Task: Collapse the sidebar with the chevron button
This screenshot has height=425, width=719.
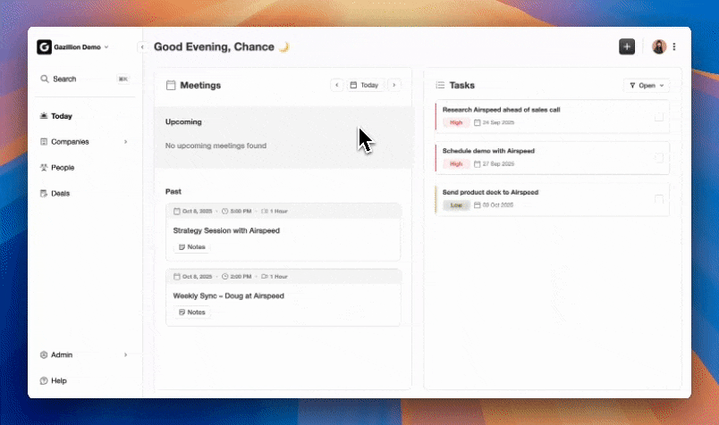Action: point(142,46)
